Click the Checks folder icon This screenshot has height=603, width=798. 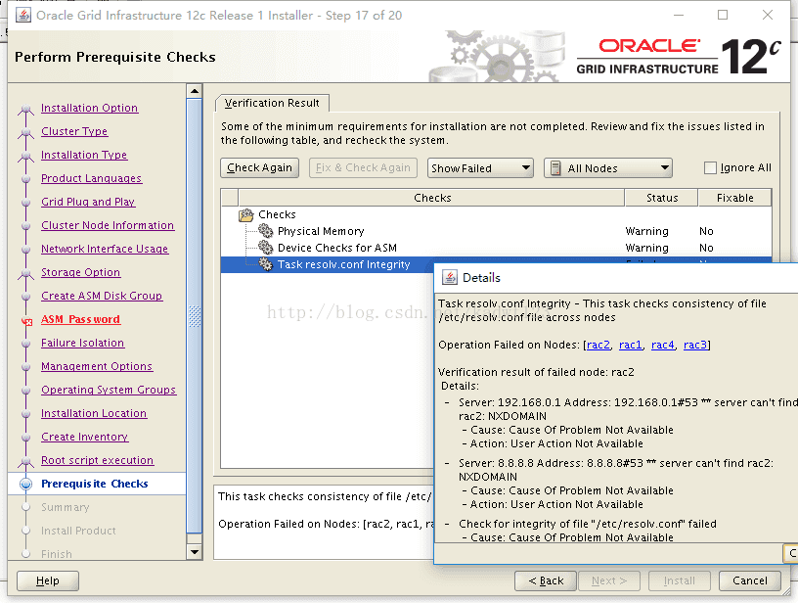click(x=246, y=215)
